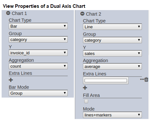
Task: Open Chart 1 Chart Type dropdown showing Bar
Action: pyautogui.click(x=38, y=26)
